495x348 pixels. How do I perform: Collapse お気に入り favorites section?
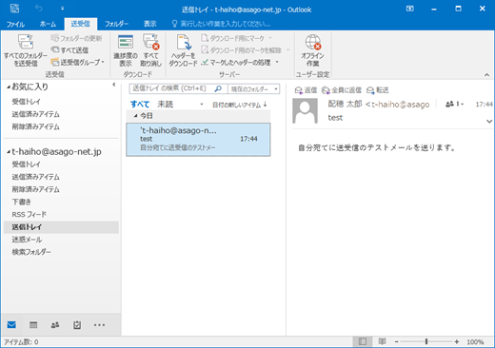9,87
